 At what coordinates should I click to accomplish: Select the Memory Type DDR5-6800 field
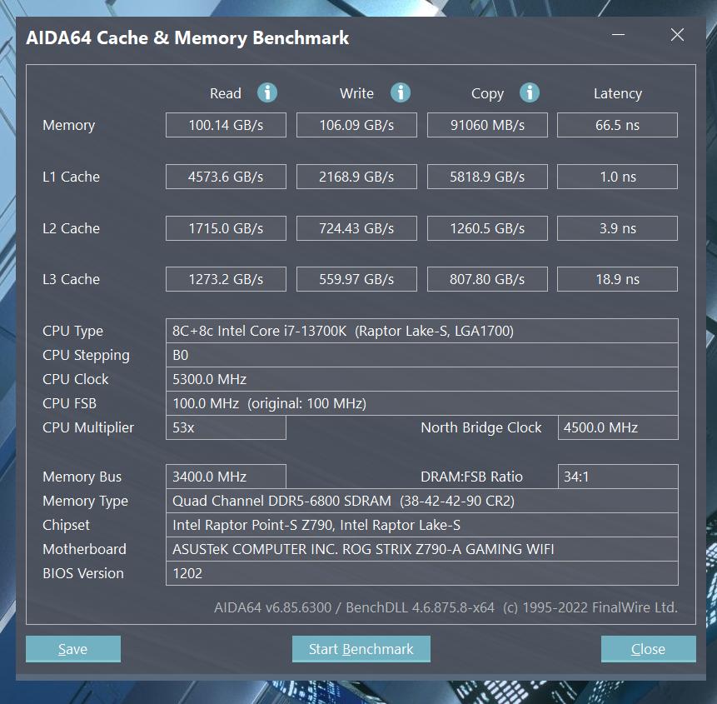tap(421, 501)
